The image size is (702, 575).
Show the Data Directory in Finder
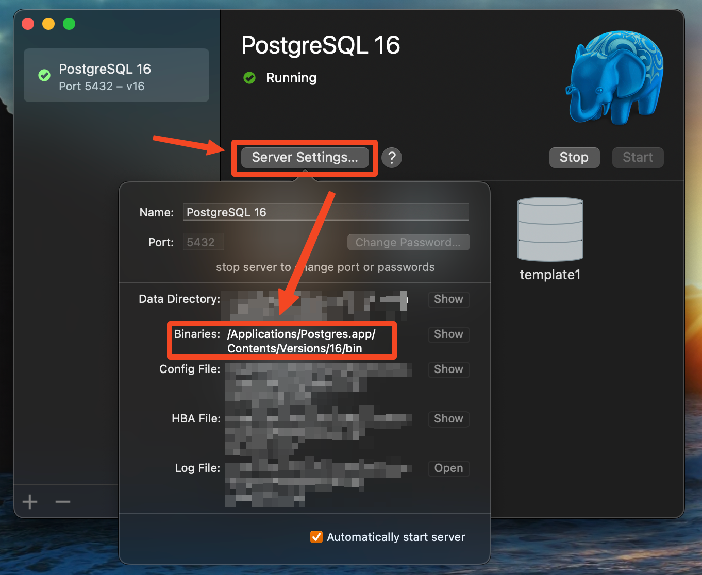tap(448, 299)
